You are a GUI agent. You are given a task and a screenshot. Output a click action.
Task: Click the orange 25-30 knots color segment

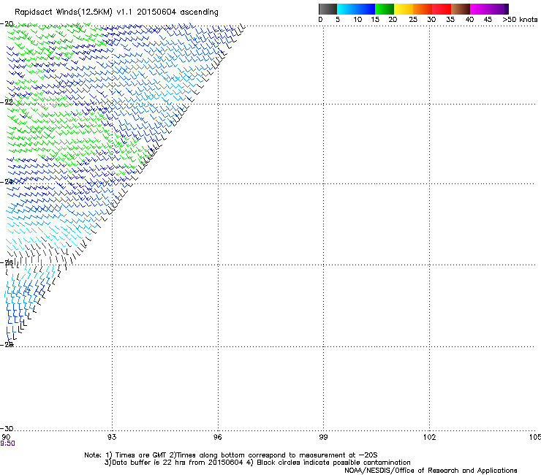pos(423,9)
